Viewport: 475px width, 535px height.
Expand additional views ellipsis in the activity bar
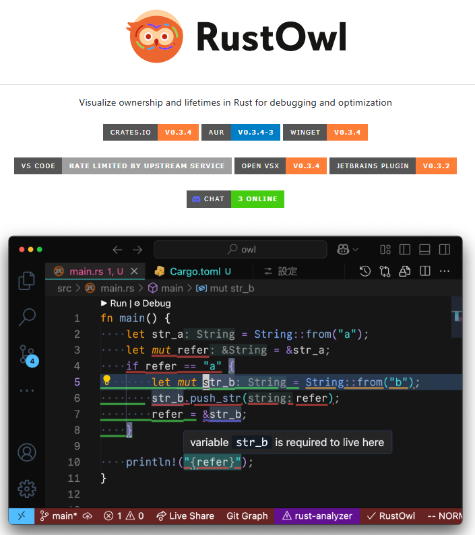click(27, 390)
